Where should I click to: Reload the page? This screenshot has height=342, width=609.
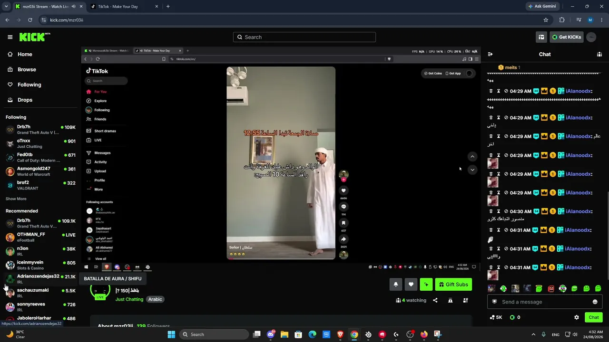30,20
